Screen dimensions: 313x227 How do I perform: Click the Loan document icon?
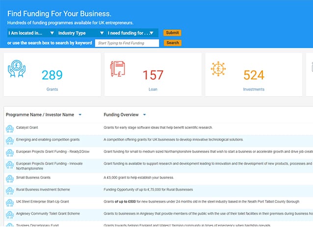click(x=117, y=69)
